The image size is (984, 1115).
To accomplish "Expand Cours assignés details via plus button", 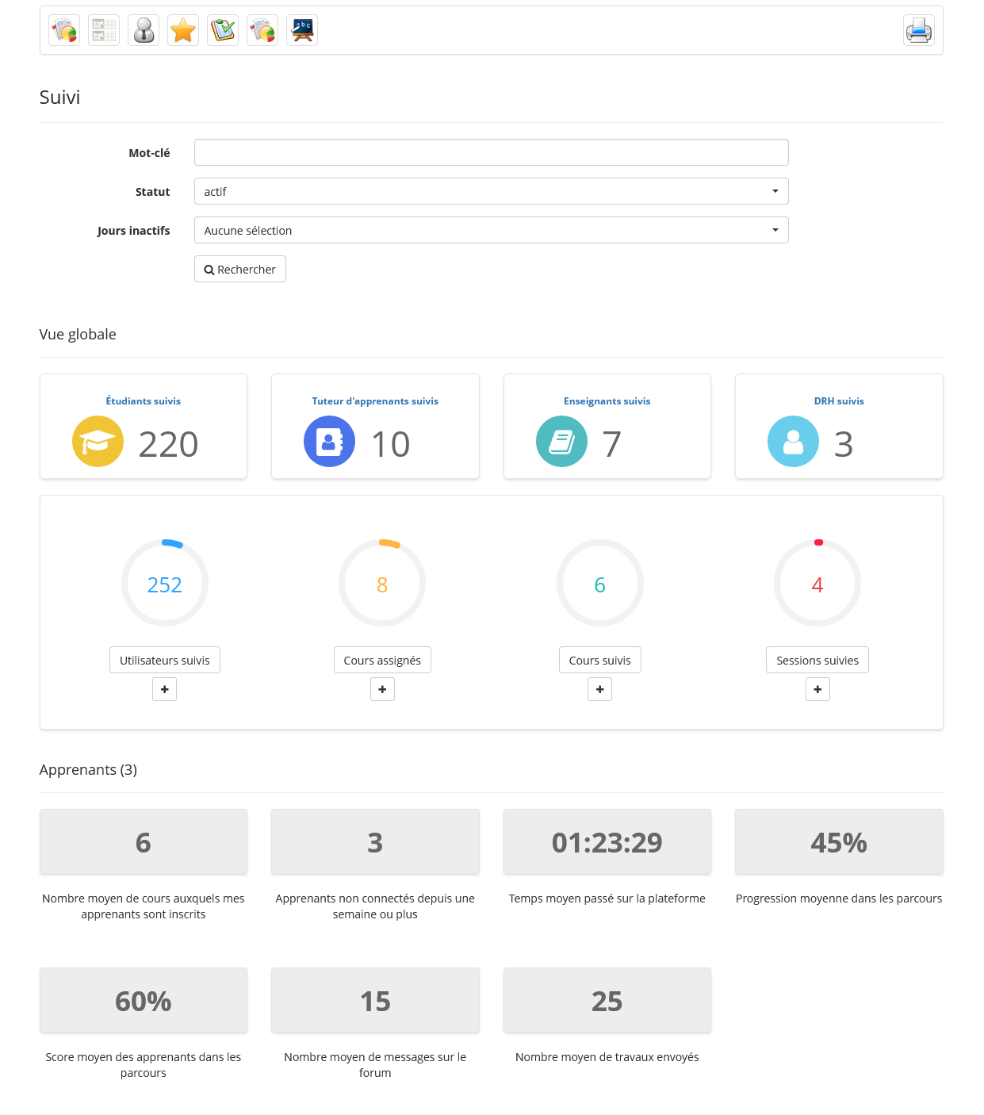I will pos(382,689).
